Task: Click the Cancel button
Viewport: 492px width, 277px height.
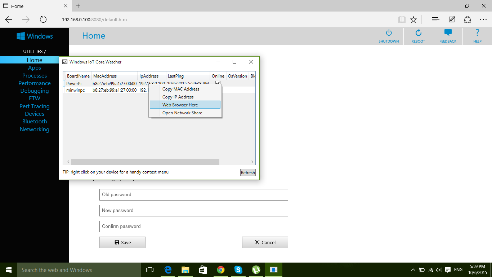Action: coord(265,242)
